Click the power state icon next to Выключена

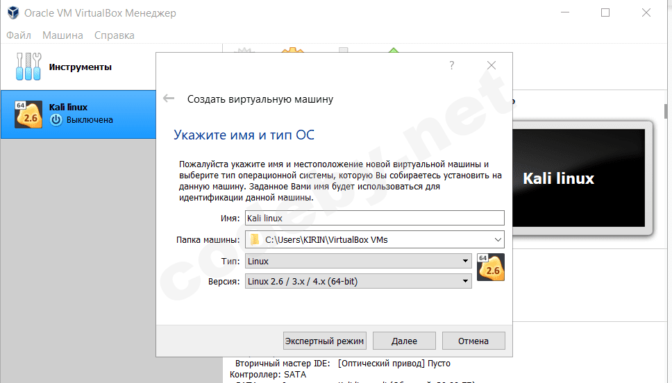(56, 120)
